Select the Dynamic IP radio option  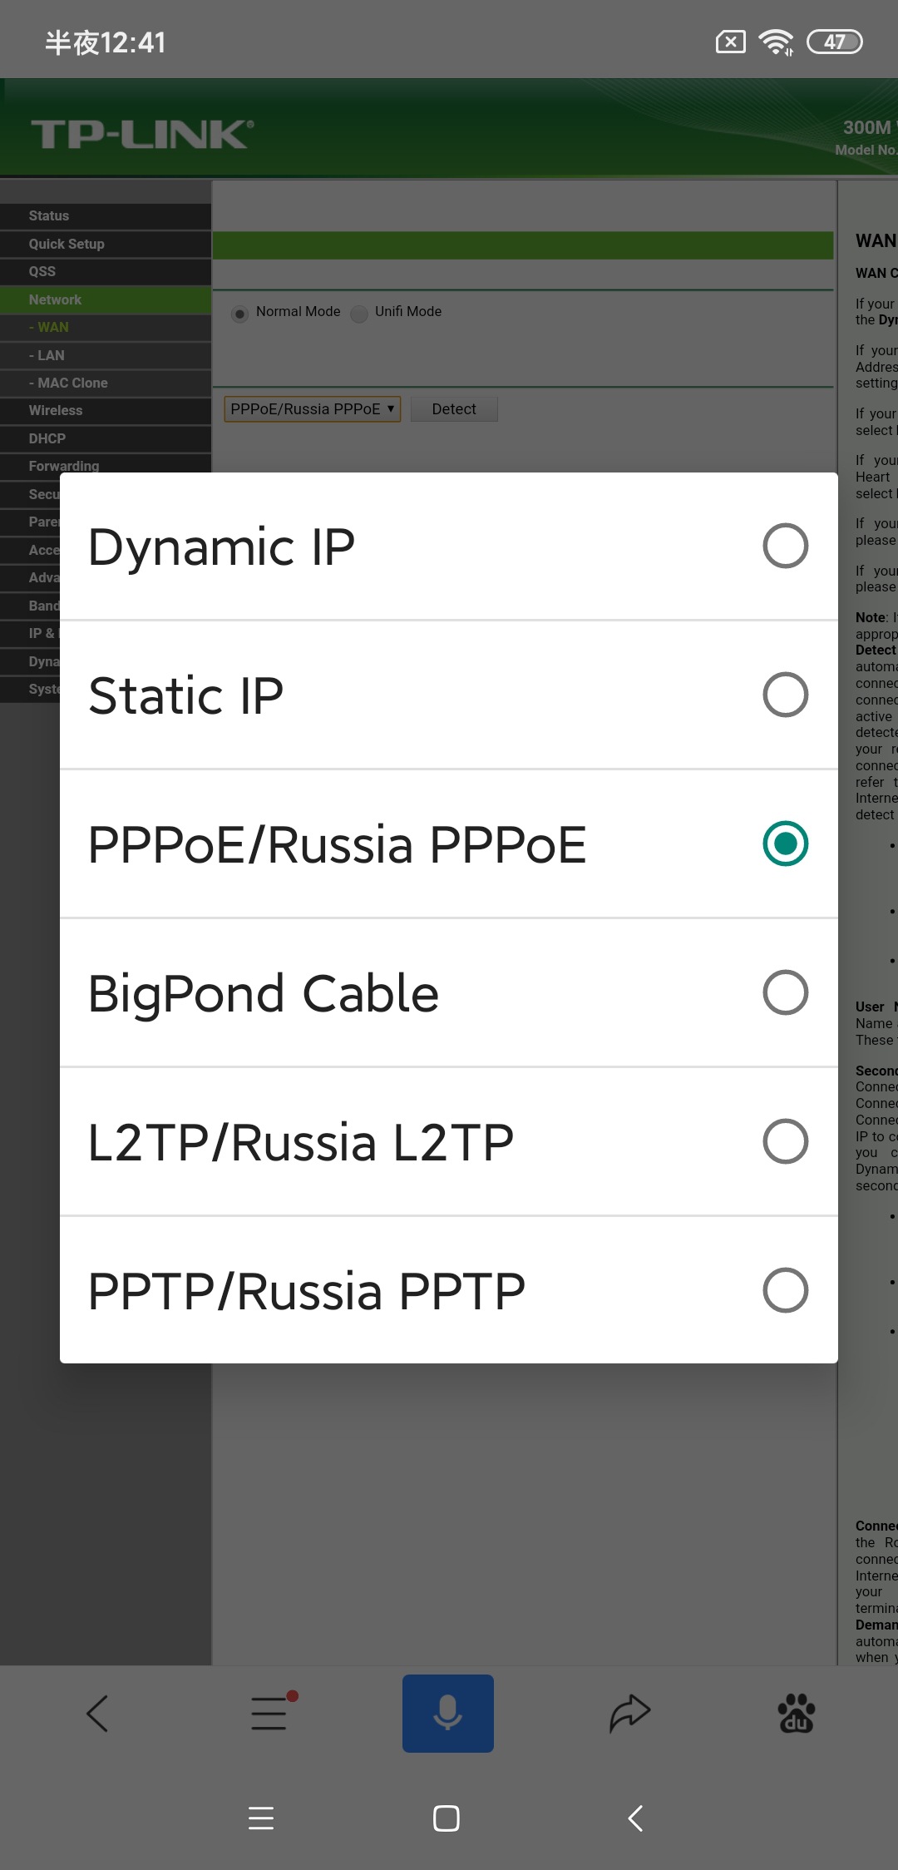click(449, 546)
